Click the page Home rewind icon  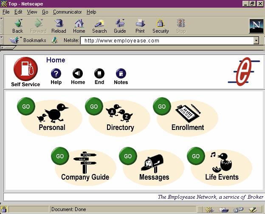(x=78, y=73)
